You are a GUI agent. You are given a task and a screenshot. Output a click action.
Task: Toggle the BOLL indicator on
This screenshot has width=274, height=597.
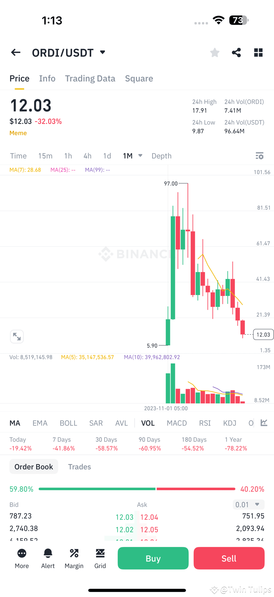[x=68, y=423]
